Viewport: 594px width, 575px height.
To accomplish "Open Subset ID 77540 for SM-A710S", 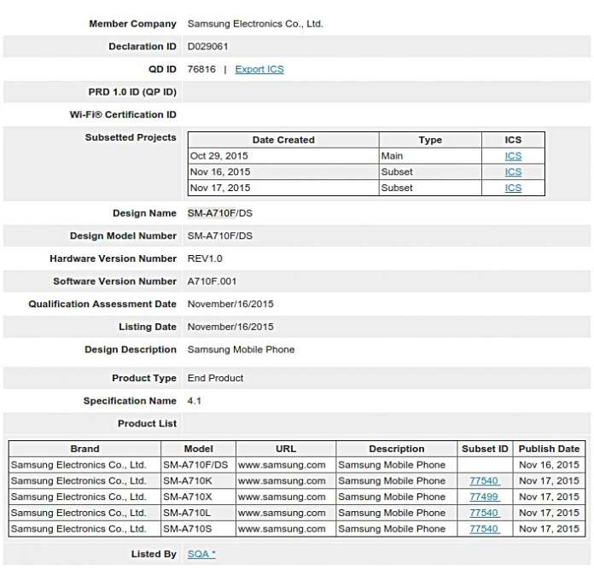I will [x=485, y=529].
